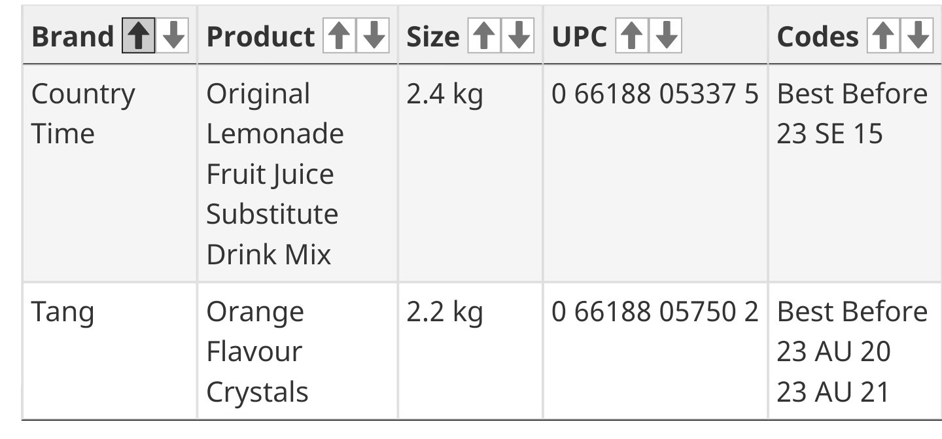Sort Product column ascending
This screenshot has width=942, height=439.
[x=339, y=37]
